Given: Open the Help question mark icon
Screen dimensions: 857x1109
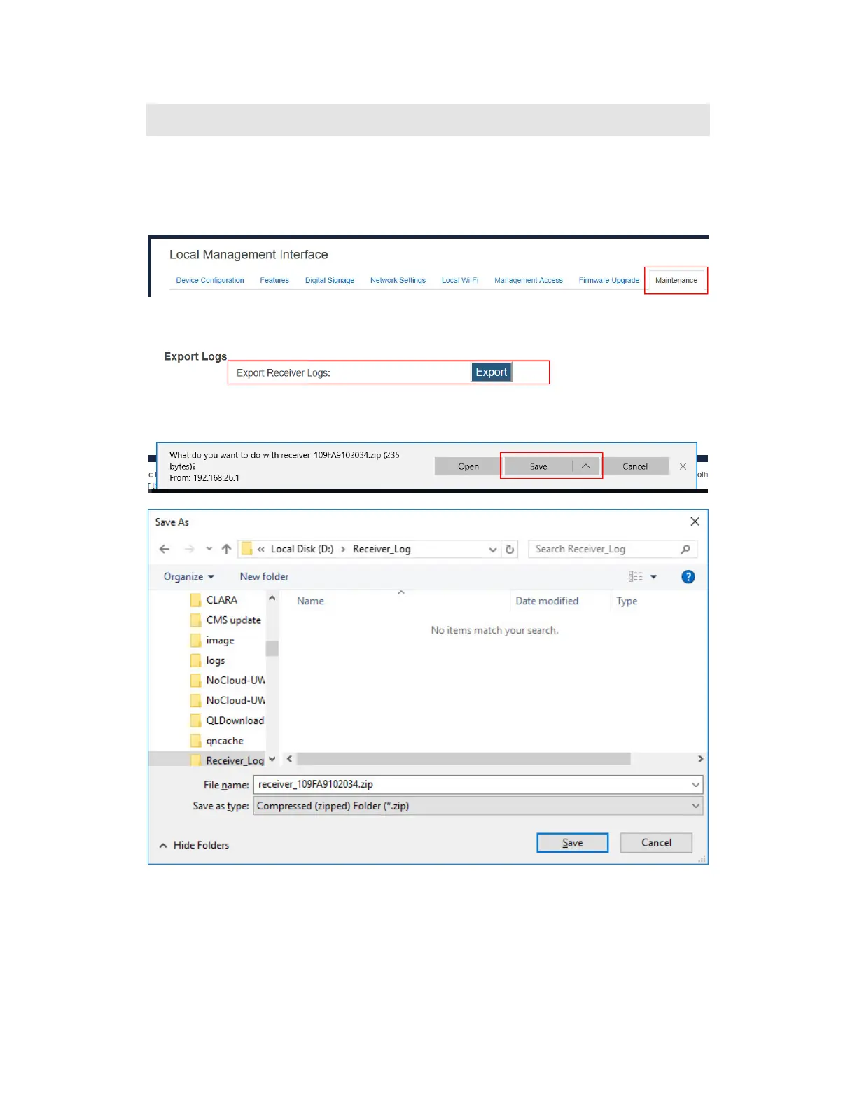Looking at the screenshot, I should (688, 577).
